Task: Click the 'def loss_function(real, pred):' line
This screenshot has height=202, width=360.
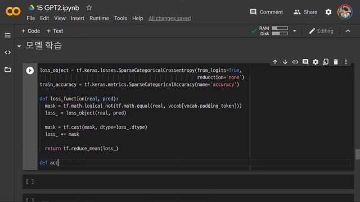Action: (79, 99)
